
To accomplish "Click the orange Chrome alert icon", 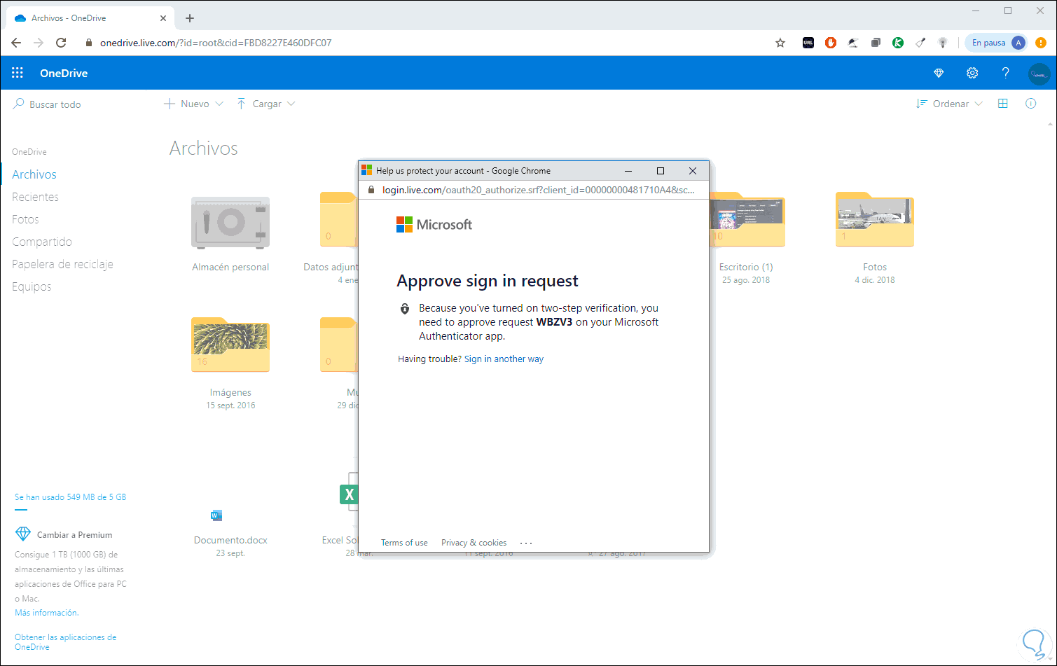I will (x=1041, y=43).
